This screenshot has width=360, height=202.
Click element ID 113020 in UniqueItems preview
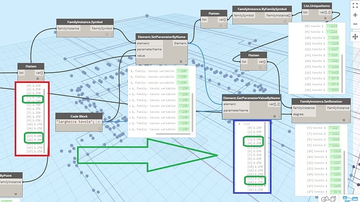pyautogui.click(x=333, y=90)
